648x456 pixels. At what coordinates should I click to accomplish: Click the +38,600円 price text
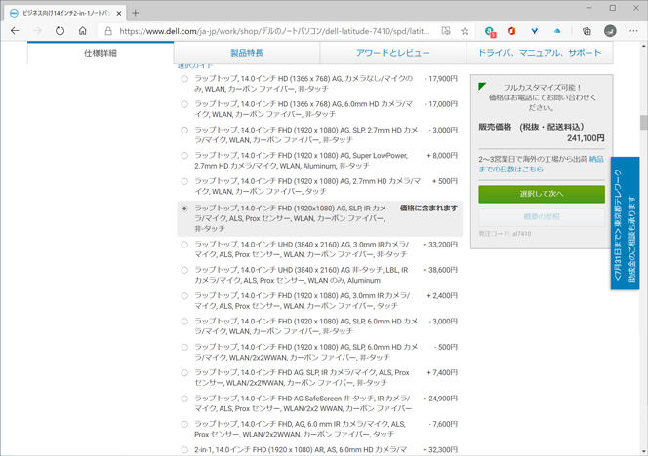440,270
